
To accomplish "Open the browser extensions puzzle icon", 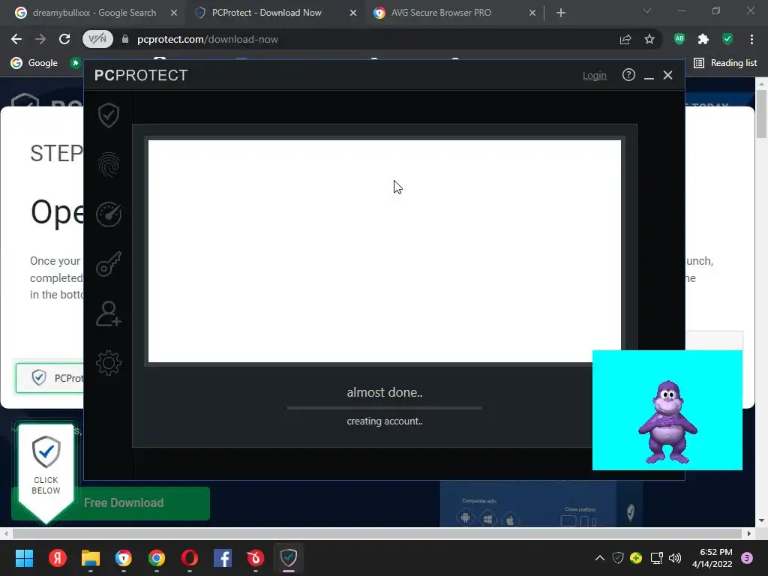I will pos(703,39).
